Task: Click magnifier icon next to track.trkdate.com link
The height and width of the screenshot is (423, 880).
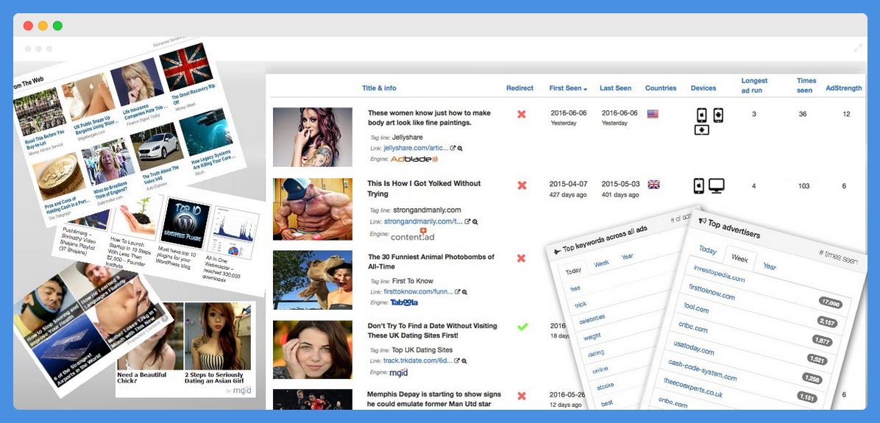Action: pyautogui.click(x=465, y=360)
